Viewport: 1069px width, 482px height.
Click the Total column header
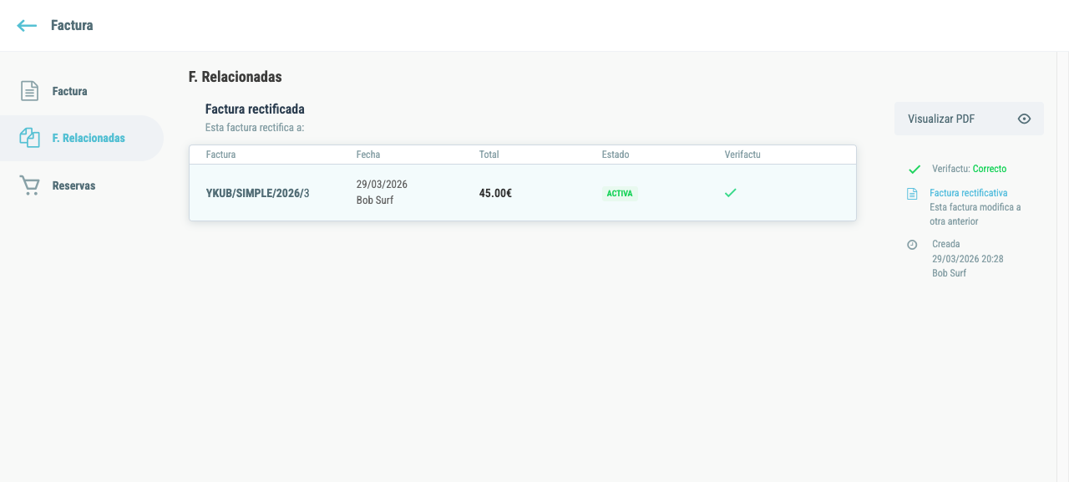(x=489, y=155)
